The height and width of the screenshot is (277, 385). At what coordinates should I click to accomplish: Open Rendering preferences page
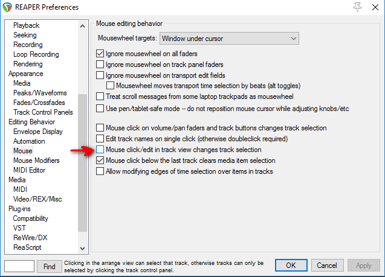[x=28, y=64]
